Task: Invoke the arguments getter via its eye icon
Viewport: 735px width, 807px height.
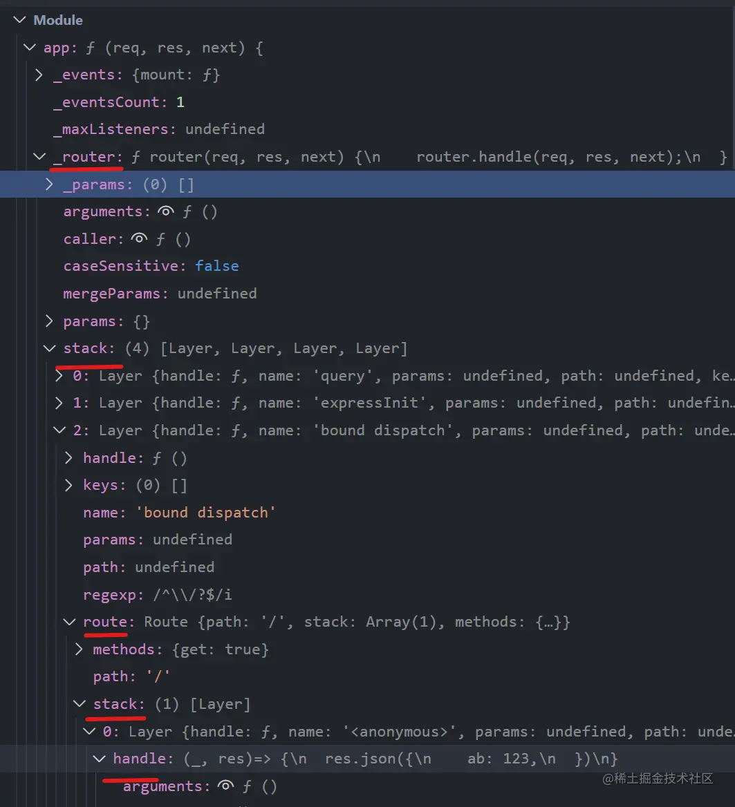Action: [166, 211]
